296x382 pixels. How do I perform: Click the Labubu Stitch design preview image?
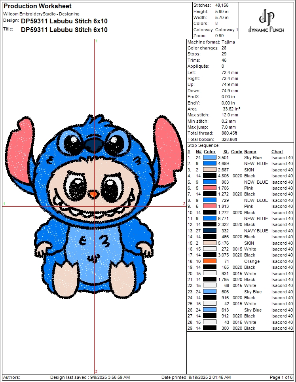pyautogui.click(x=95, y=206)
